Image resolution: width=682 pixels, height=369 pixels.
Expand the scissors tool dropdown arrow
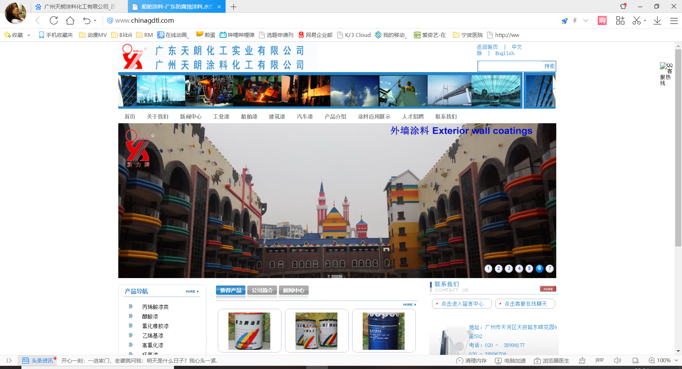pos(645,21)
